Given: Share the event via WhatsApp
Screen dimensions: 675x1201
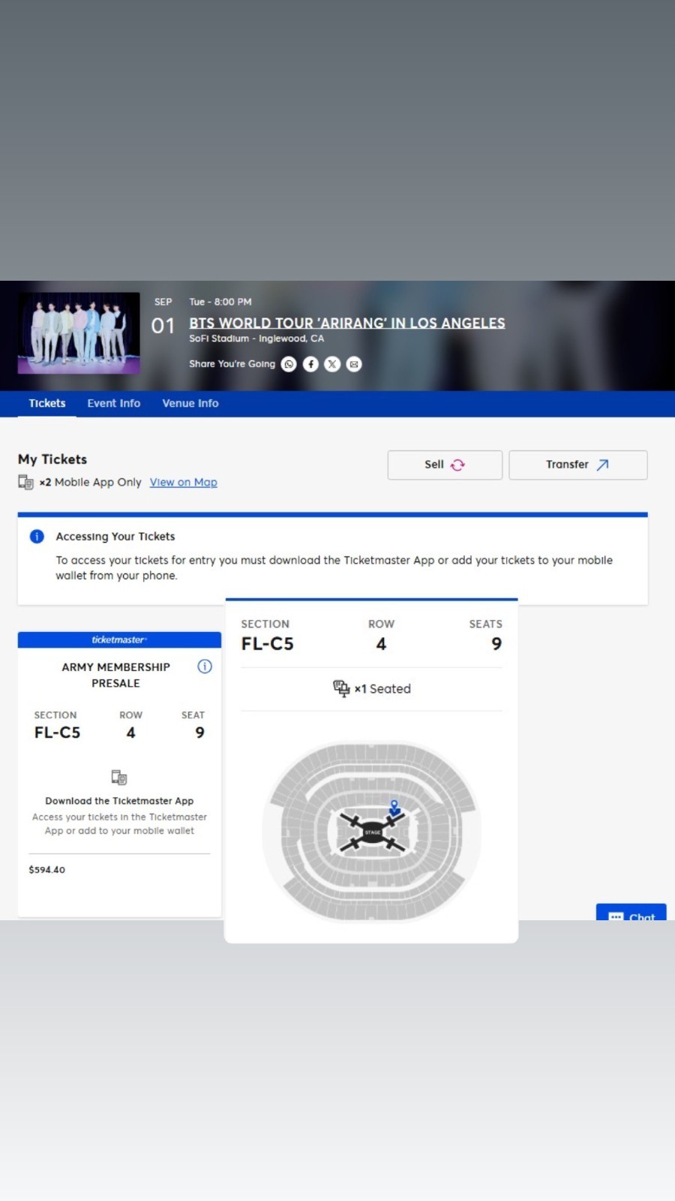Looking at the screenshot, I should coord(289,364).
